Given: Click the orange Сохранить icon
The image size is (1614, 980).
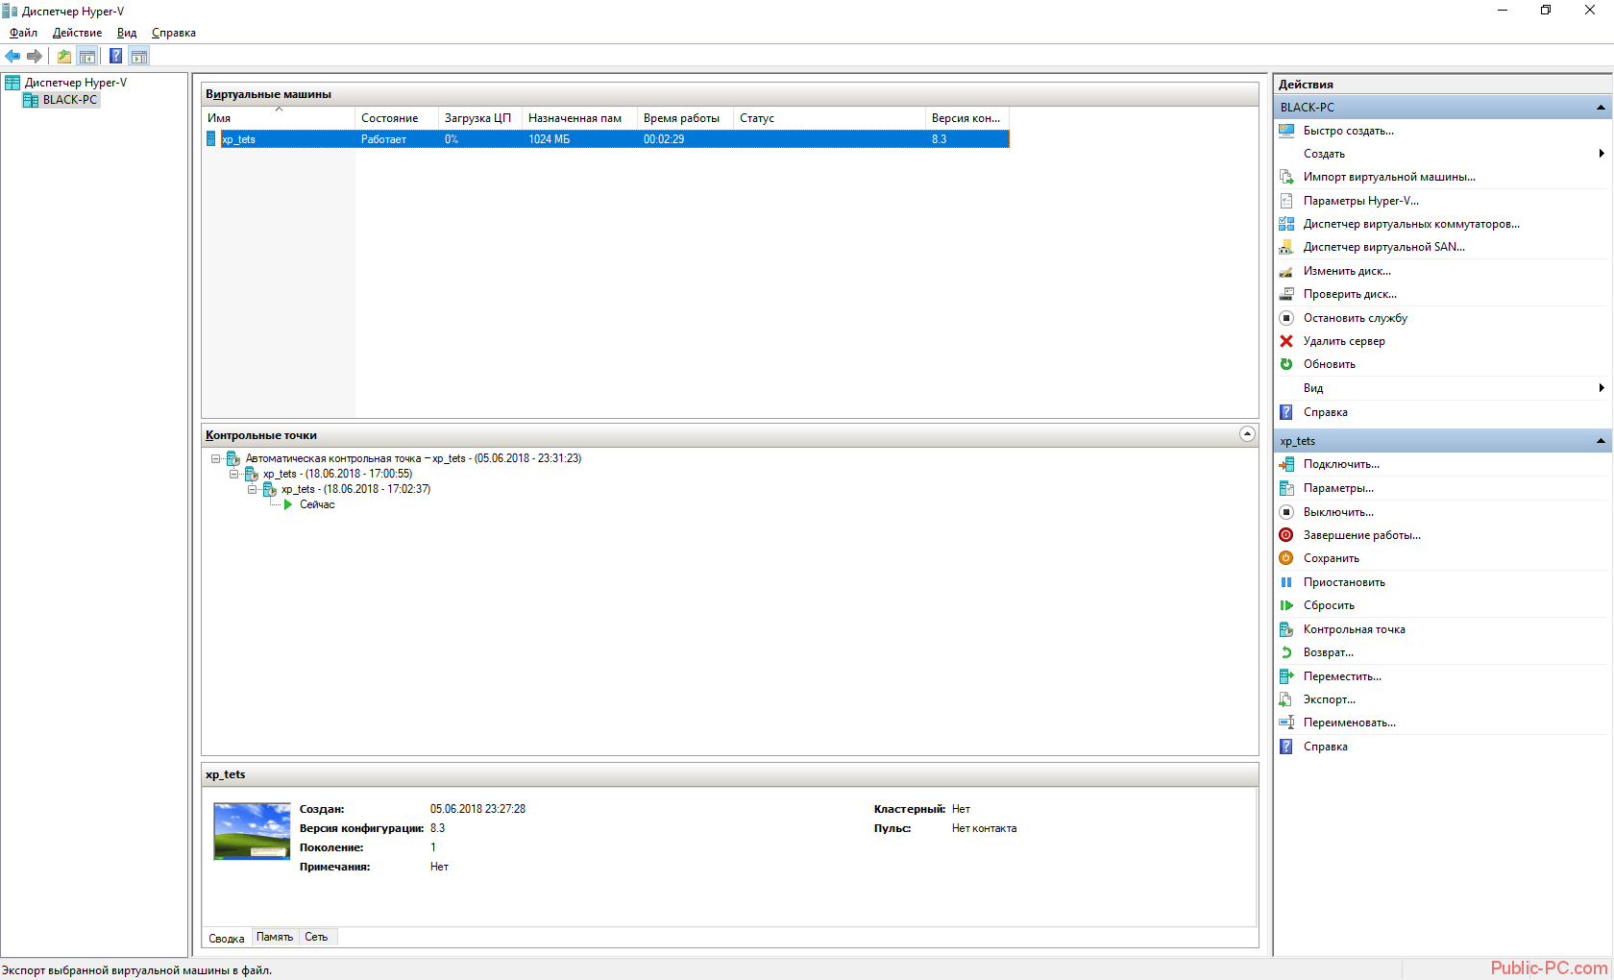Looking at the screenshot, I should point(1286,558).
